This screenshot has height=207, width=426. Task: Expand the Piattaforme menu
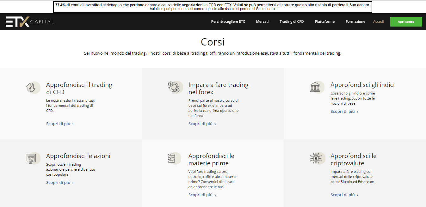324,21
